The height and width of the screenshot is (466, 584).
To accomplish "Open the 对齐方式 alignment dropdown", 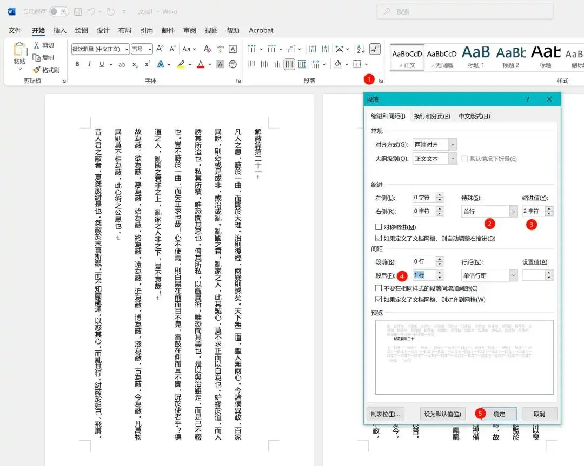I will (x=453, y=144).
